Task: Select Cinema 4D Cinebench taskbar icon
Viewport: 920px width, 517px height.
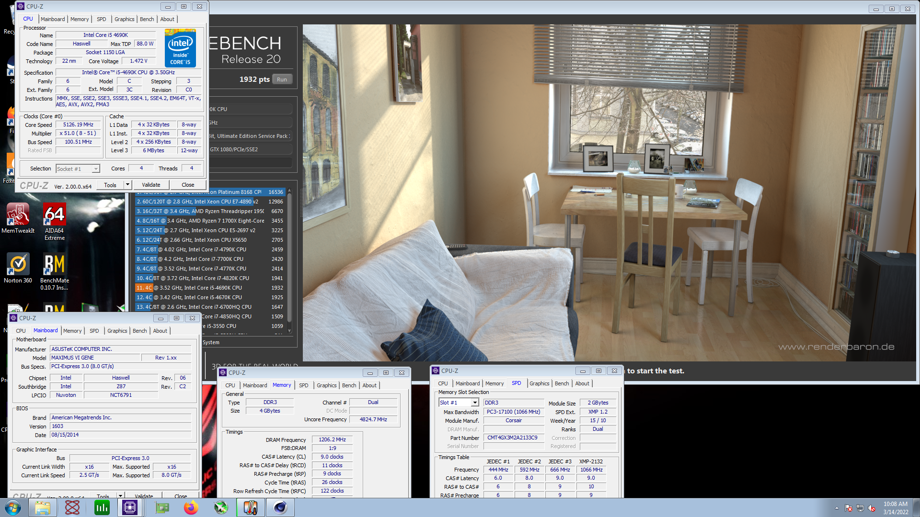Action: pyautogui.click(x=280, y=507)
